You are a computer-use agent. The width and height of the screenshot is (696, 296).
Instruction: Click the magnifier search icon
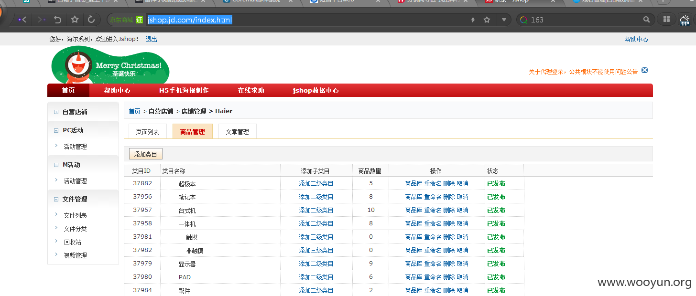click(646, 20)
